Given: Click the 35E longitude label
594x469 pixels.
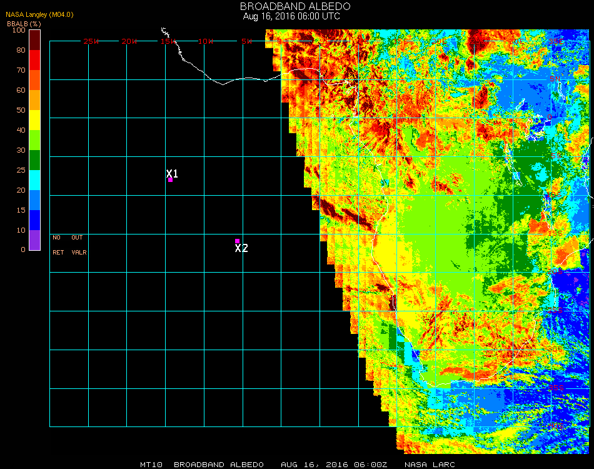Looking at the screenshot, I should (x=555, y=41).
